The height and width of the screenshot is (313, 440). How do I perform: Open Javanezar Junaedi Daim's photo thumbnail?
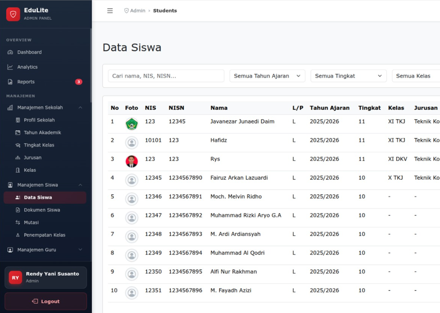131,124
